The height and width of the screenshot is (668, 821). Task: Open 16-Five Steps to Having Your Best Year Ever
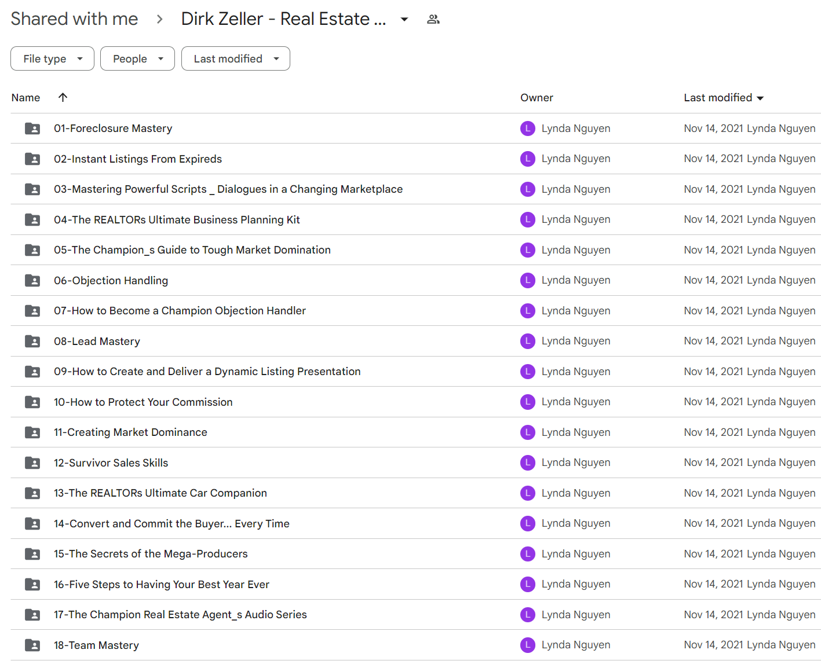click(x=162, y=584)
